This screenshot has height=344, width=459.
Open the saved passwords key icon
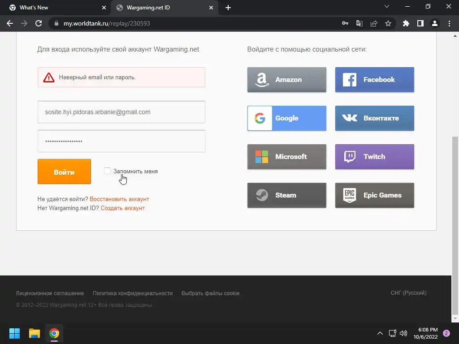[345, 23]
